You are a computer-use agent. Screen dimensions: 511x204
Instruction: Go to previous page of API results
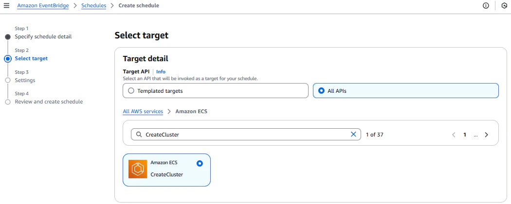click(x=454, y=135)
